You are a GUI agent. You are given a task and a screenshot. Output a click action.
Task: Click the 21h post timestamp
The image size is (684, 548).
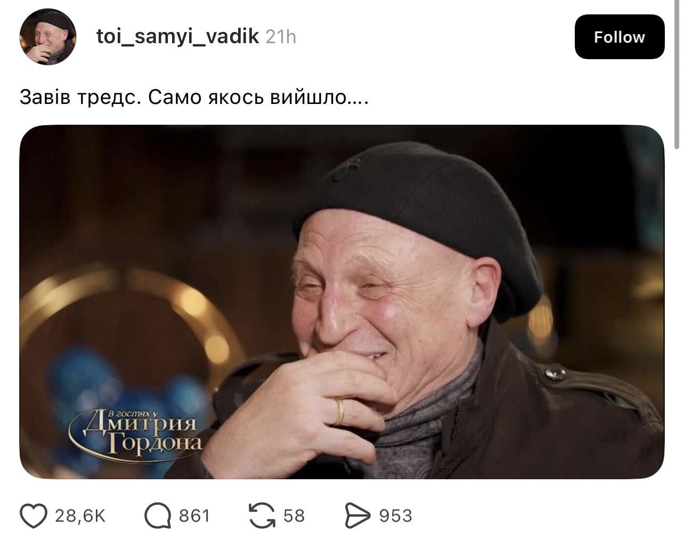[281, 37]
